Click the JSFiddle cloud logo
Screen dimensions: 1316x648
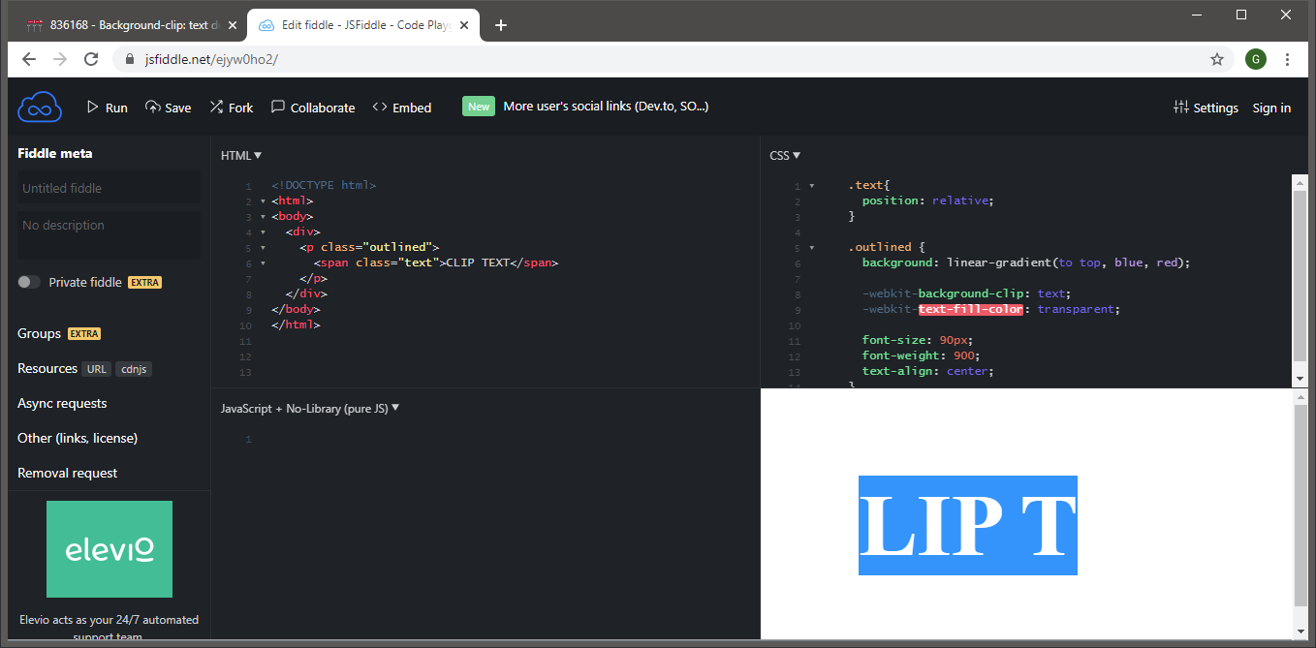pyautogui.click(x=39, y=107)
